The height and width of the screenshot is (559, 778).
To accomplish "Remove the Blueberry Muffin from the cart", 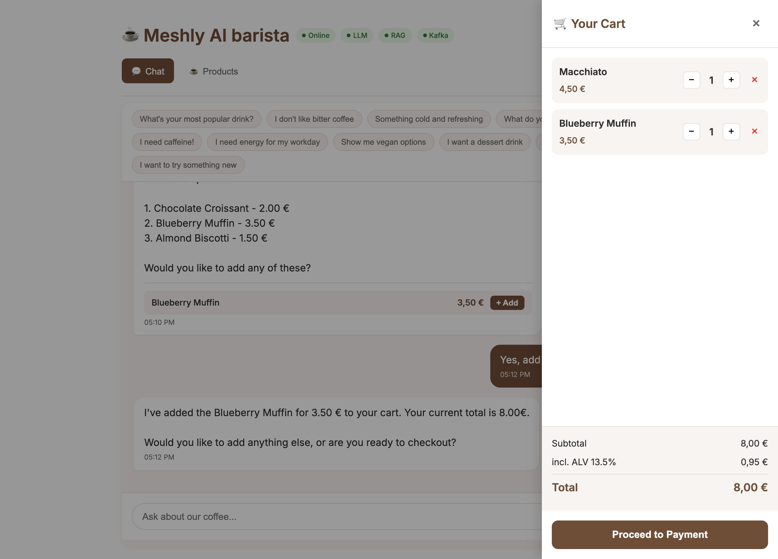I will point(754,131).
